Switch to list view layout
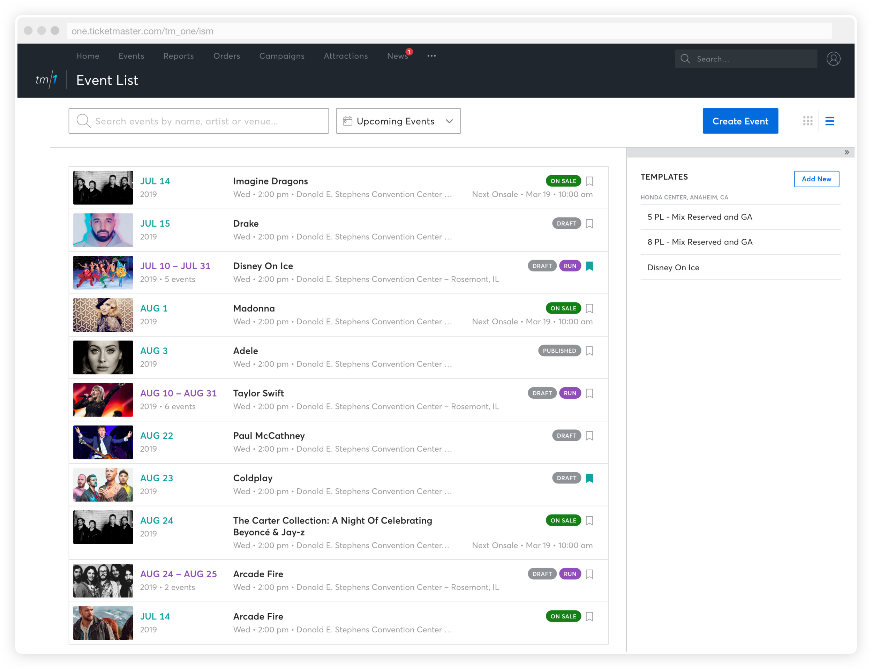Screen dimensions: 872x669 click(x=829, y=121)
